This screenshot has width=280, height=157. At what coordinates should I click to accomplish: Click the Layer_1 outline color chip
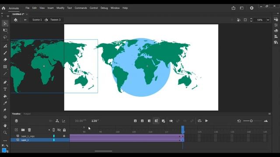pyautogui.click(x=54, y=140)
